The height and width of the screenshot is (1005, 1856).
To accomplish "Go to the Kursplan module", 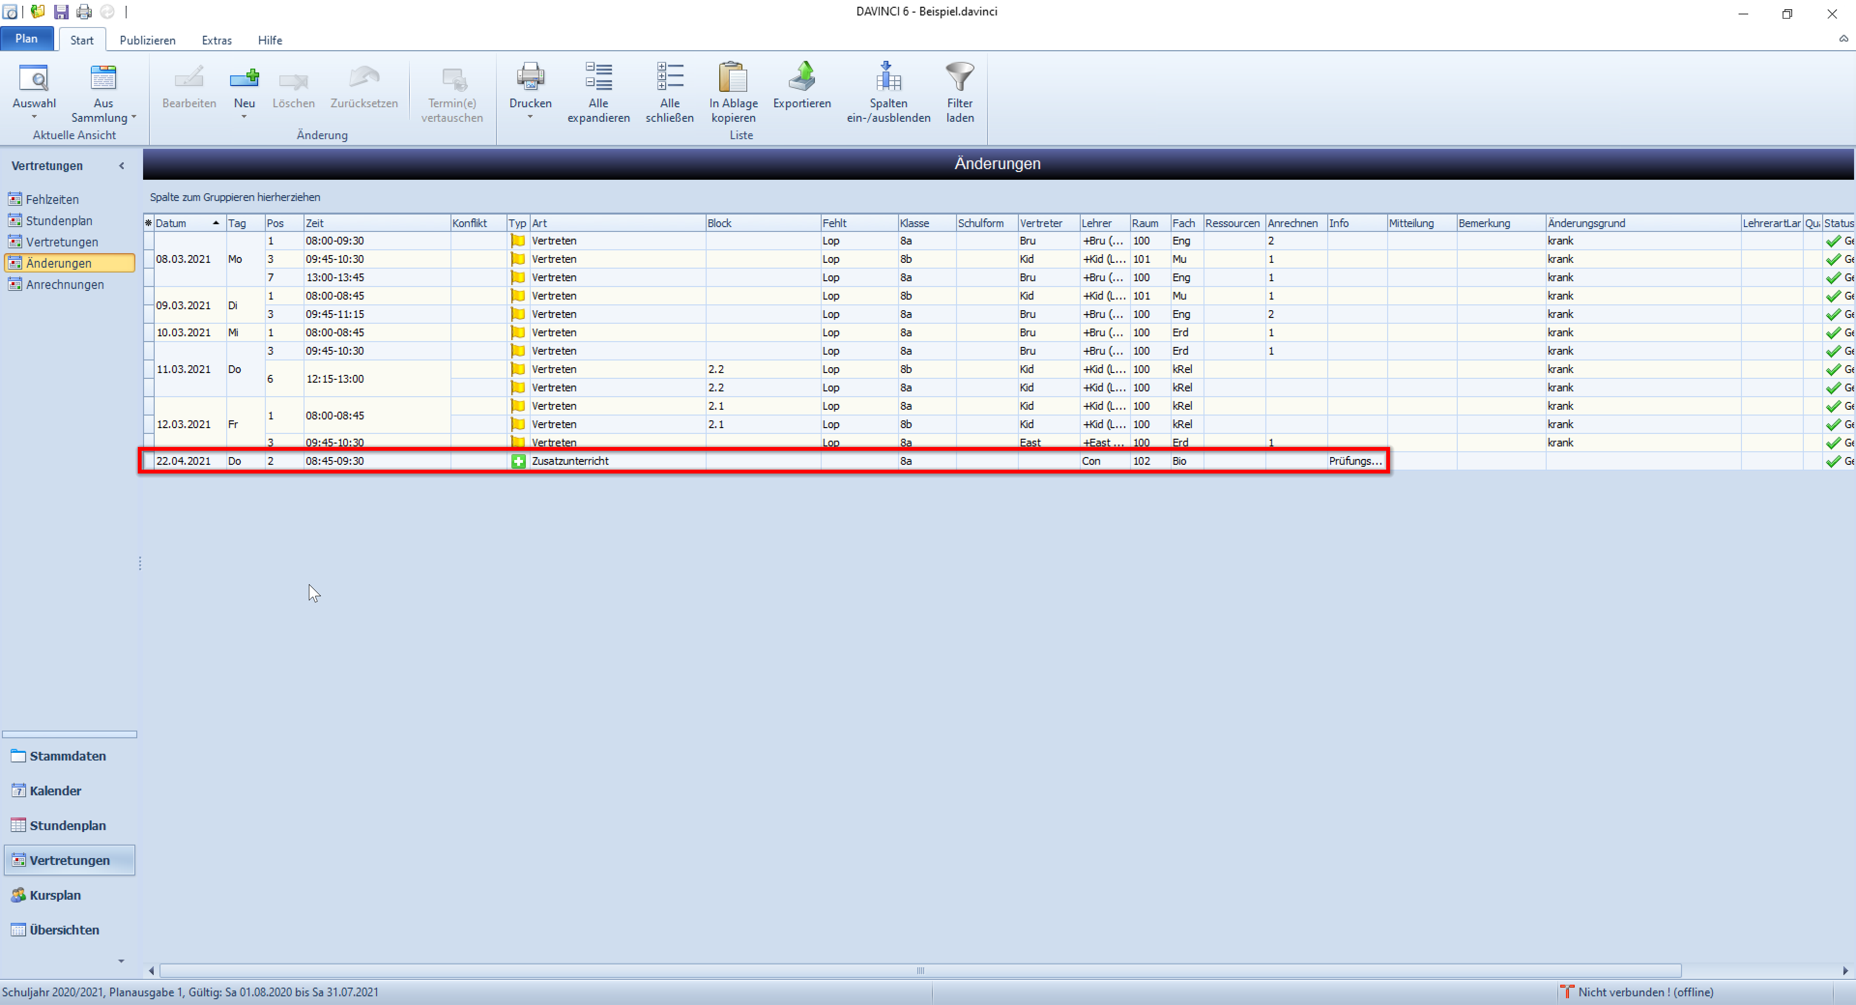I will click(x=55, y=895).
